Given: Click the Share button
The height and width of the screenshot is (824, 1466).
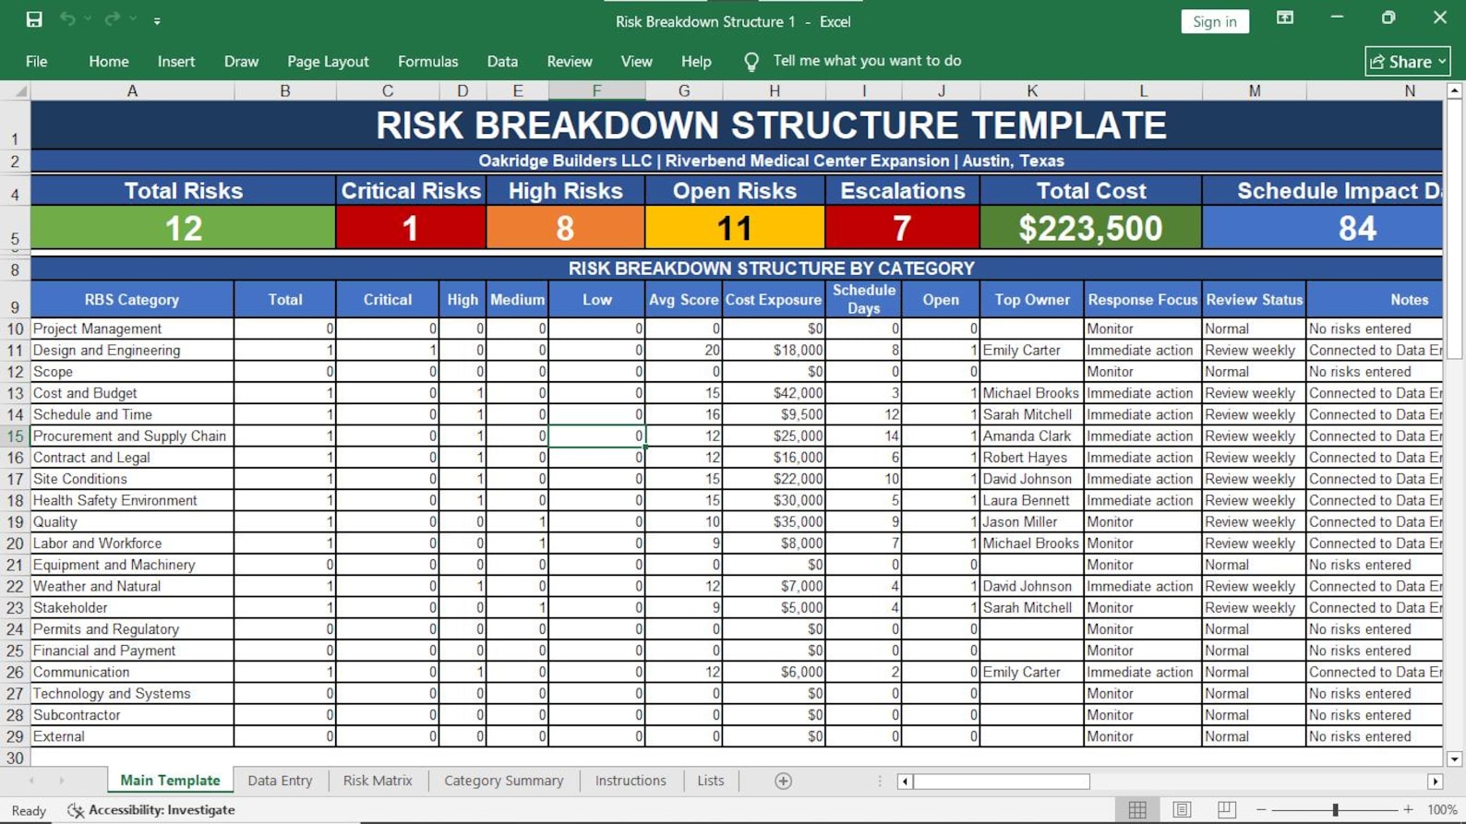Looking at the screenshot, I should 1407,61.
